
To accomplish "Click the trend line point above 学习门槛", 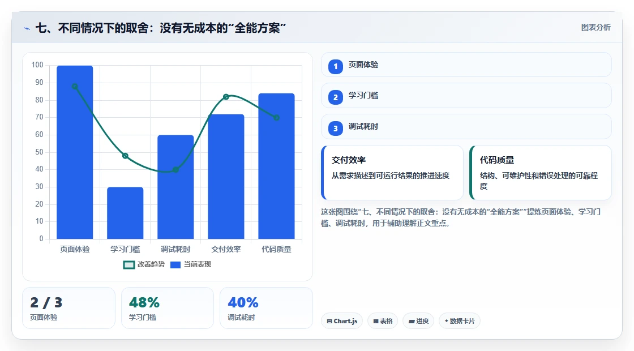I will pos(125,156).
